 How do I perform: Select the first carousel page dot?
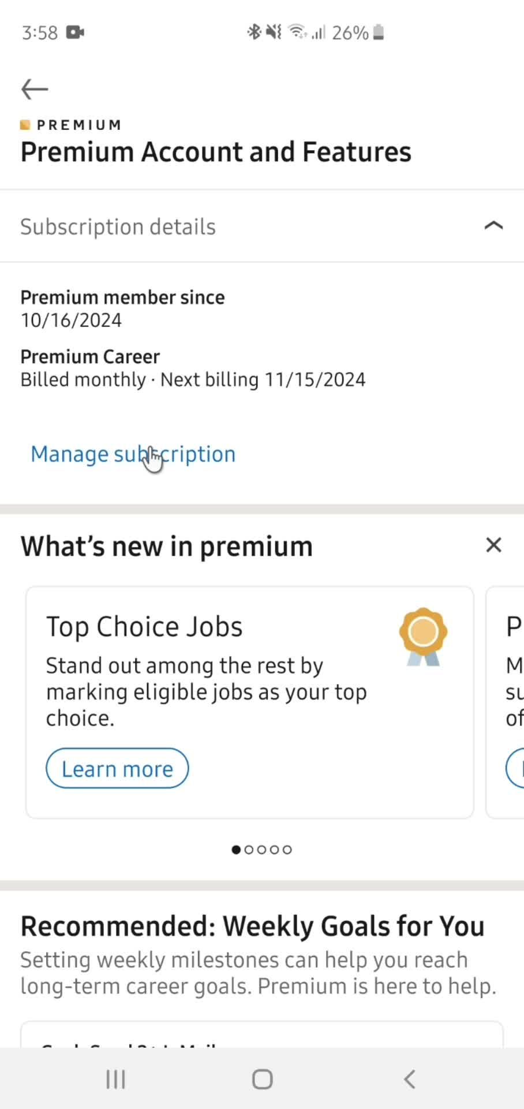(x=236, y=850)
